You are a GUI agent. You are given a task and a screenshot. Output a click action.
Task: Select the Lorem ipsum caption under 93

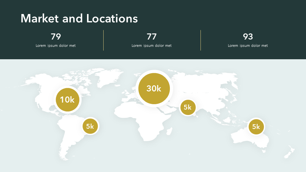248,46
